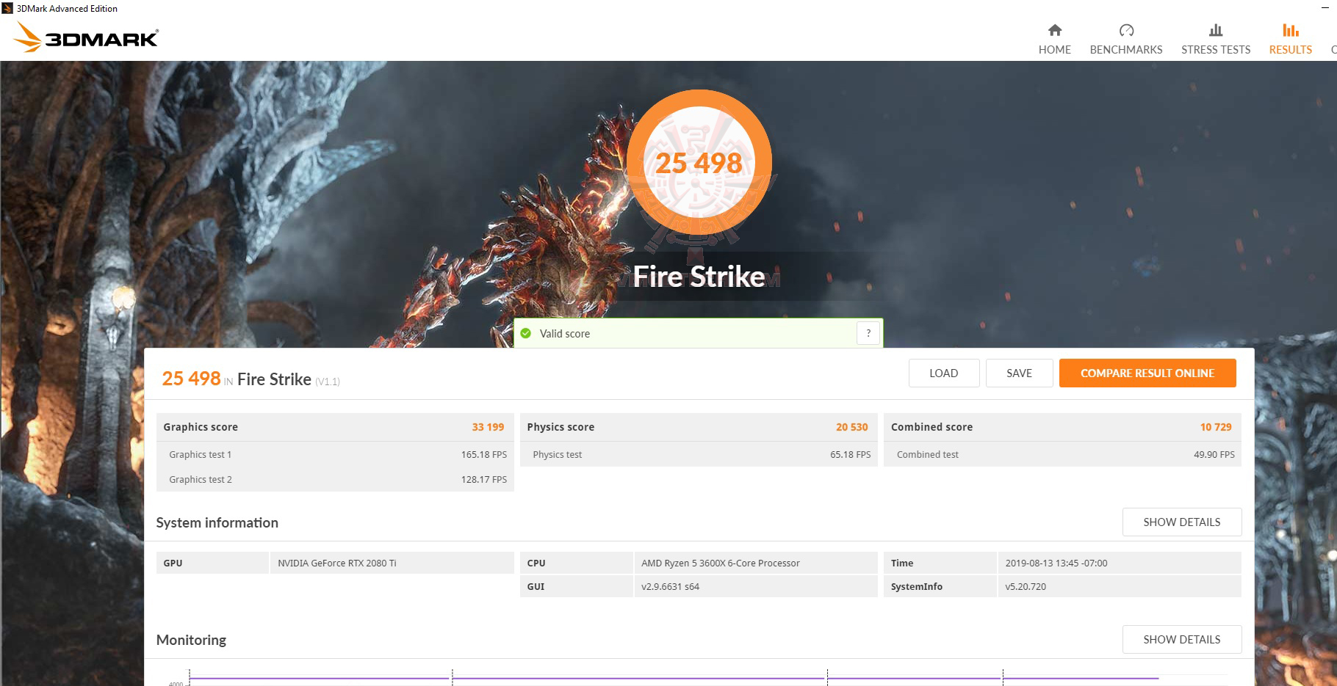
Task: Click the green valid score checkmark icon
Action: [x=526, y=333]
